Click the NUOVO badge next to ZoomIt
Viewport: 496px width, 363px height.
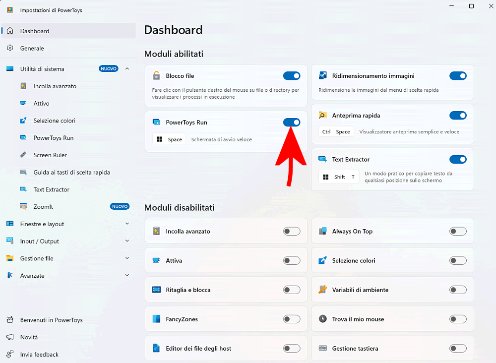click(x=120, y=206)
